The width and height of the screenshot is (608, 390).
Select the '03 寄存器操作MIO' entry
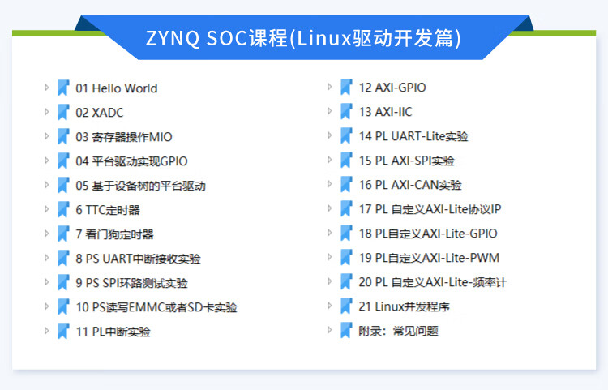[x=124, y=137]
